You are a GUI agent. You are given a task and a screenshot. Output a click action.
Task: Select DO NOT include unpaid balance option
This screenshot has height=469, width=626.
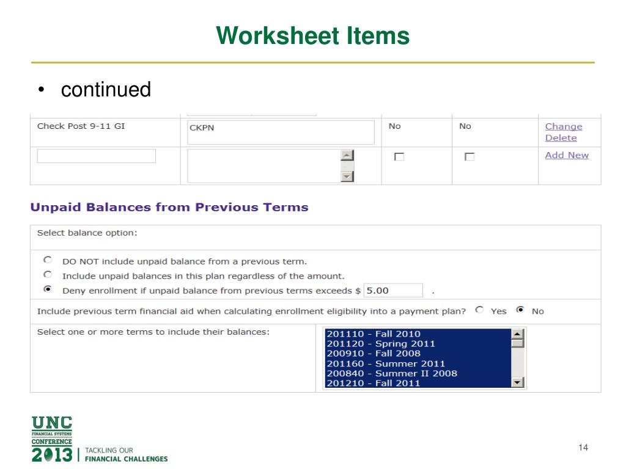tap(48, 260)
